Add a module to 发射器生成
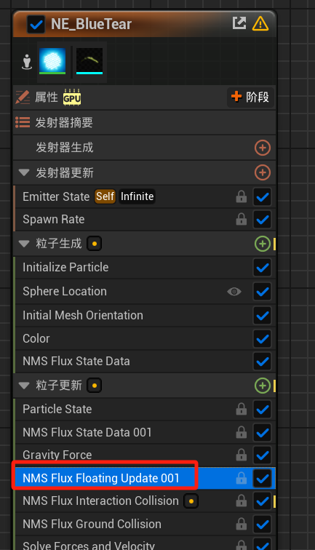Viewport: 315px width, 550px height. pyautogui.click(x=263, y=148)
